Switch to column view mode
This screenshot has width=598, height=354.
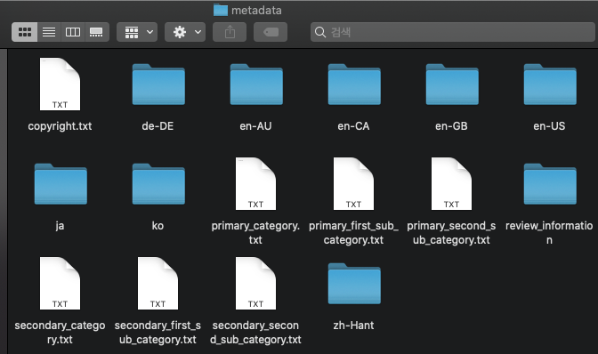[x=73, y=32]
